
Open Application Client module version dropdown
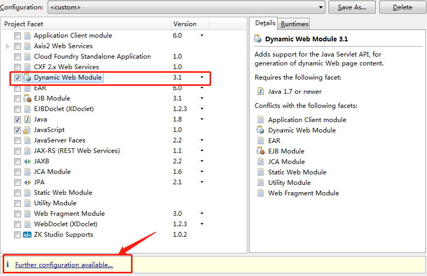(202, 36)
